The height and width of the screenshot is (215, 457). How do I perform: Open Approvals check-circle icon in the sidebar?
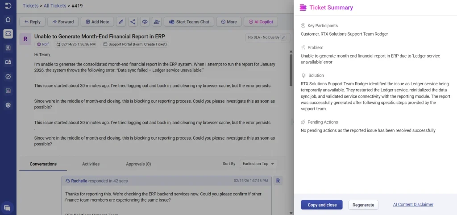[x=8, y=77]
